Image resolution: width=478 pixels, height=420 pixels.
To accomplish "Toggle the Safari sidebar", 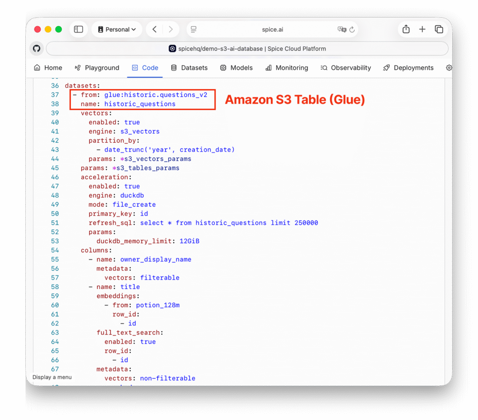I will 78,29.
